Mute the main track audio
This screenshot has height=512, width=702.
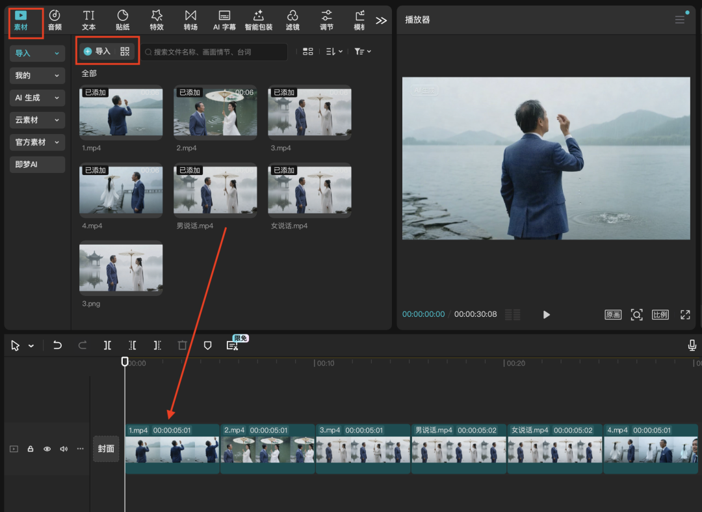tap(64, 449)
